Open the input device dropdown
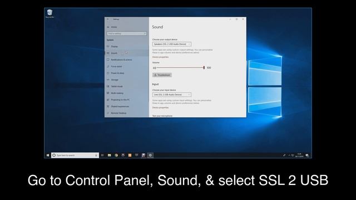This screenshot has height=200, width=356. (x=172, y=94)
